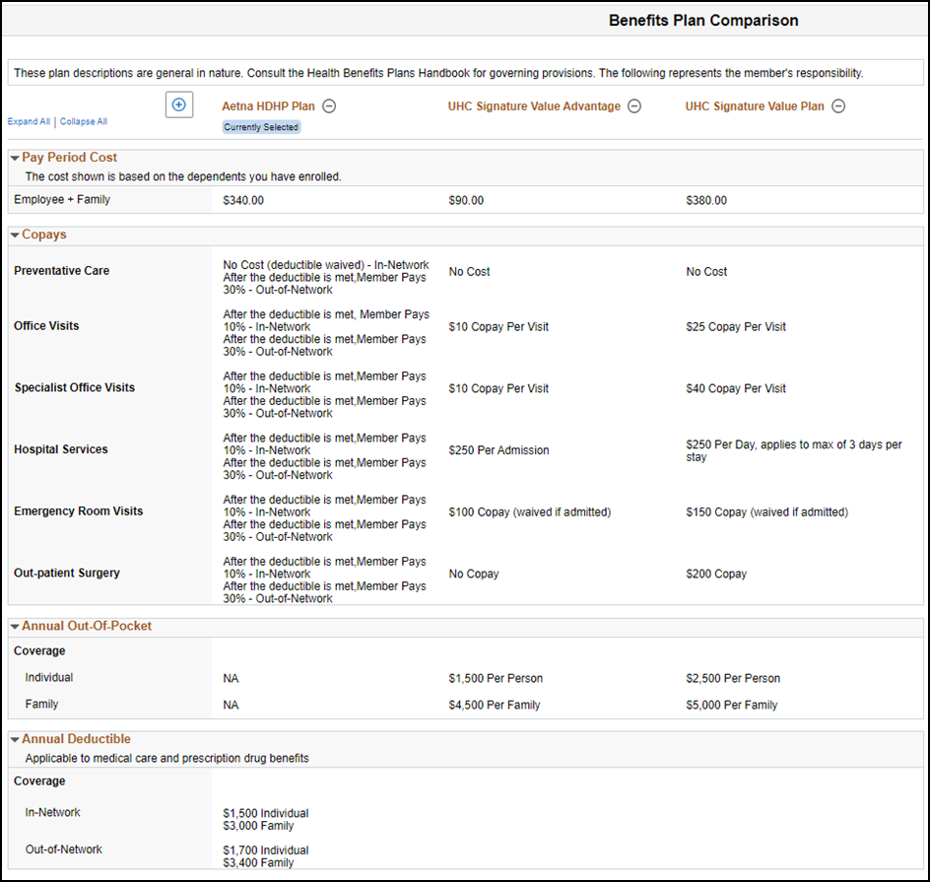Click the Specialist Office Visits row label

(75, 387)
